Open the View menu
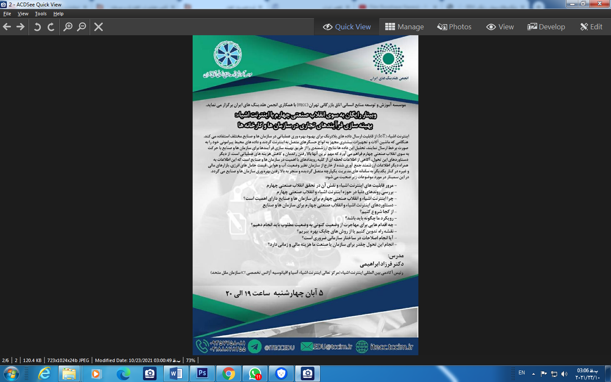Viewport: 611px width, 382px height. point(23,14)
